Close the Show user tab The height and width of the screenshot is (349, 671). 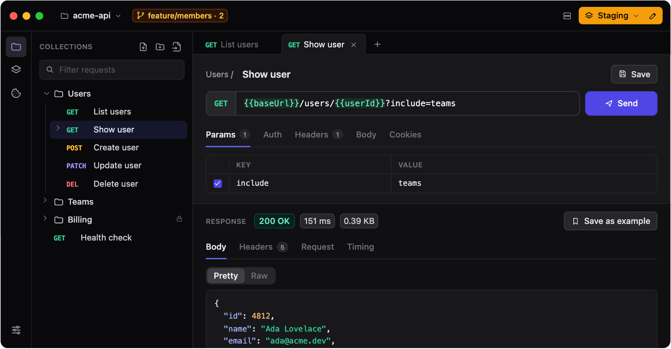353,45
